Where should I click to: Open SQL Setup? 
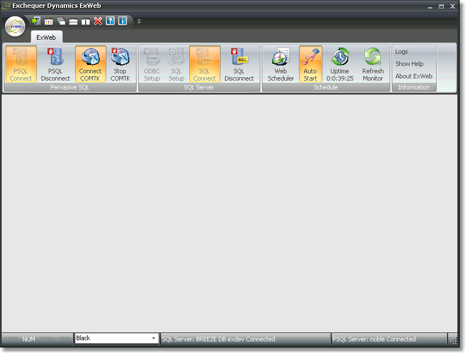(176, 64)
